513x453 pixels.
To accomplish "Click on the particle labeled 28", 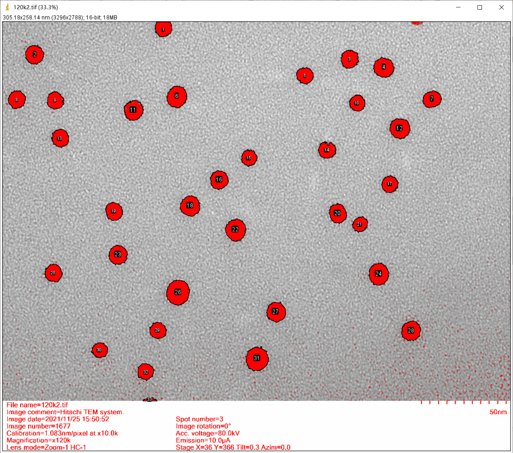I will coord(411,331).
